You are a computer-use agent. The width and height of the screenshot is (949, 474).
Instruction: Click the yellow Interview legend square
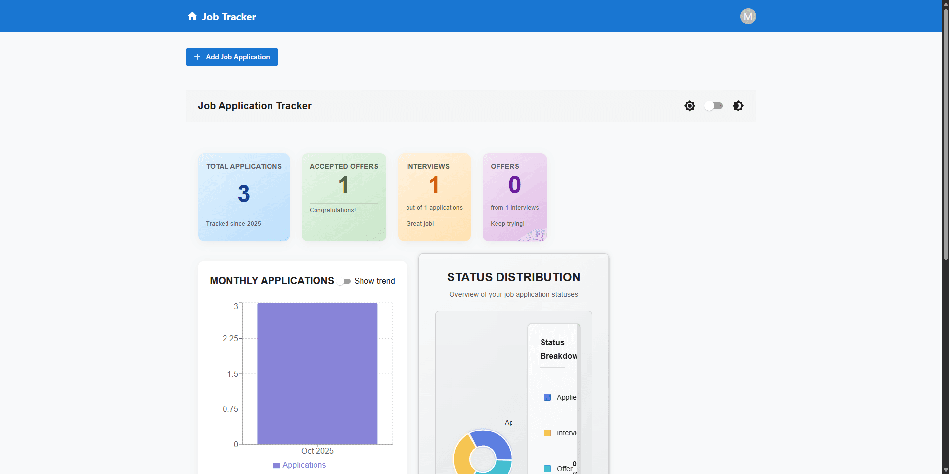pyautogui.click(x=547, y=432)
